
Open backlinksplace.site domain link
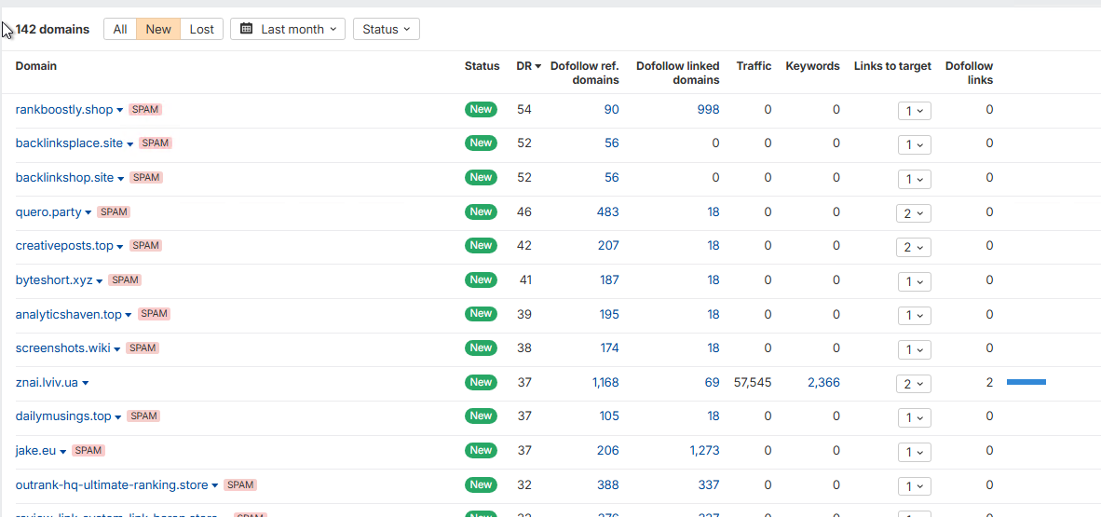(69, 143)
